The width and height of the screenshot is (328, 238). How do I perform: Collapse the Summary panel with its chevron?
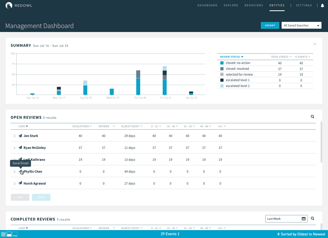(x=315, y=44)
